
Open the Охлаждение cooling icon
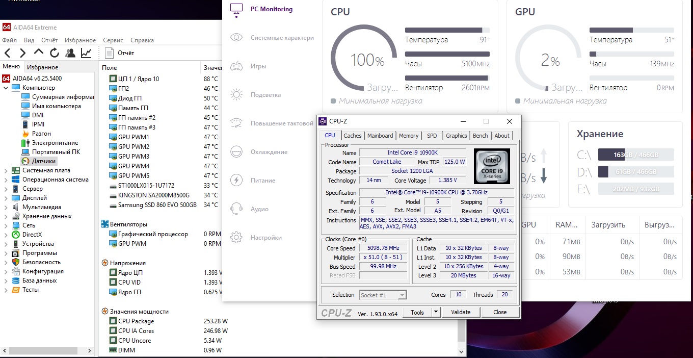pos(236,152)
